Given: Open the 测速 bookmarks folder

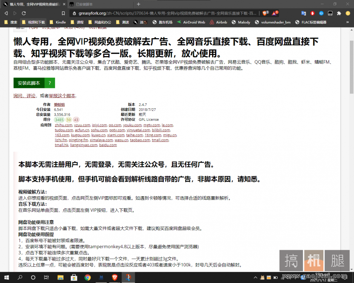Looking at the screenshot, I should tap(122, 22).
